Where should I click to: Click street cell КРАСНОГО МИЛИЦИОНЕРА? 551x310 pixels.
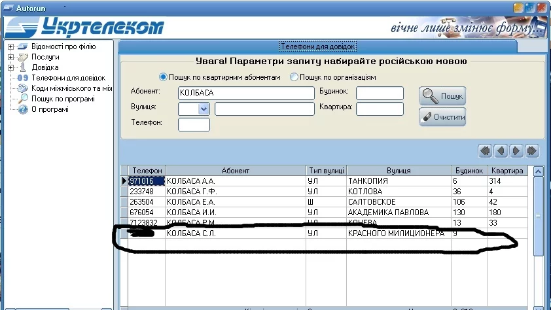click(x=399, y=233)
